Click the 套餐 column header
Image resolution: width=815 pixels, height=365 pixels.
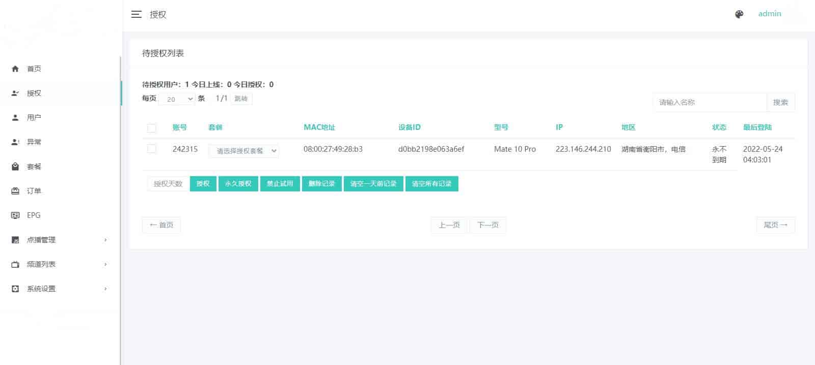pyautogui.click(x=215, y=127)
